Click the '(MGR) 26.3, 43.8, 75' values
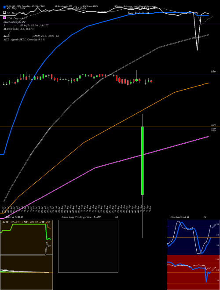 [46, 36]
